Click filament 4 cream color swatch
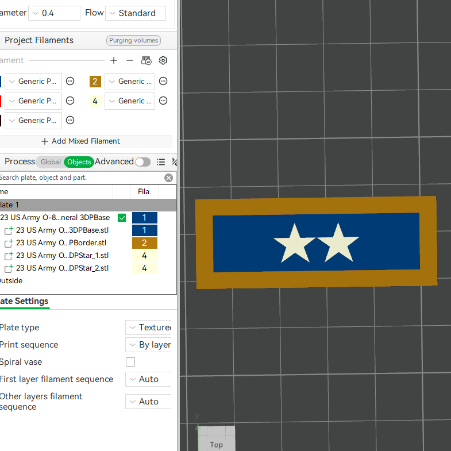Screen dimensions: 451x451 pyautogui.click(x=95, y=101)
